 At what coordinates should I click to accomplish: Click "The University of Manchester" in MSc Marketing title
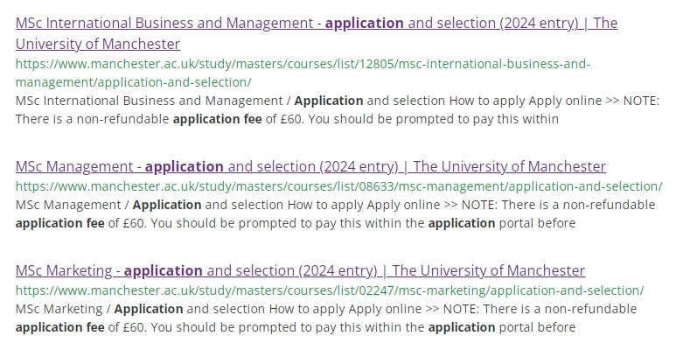(489, 270)
